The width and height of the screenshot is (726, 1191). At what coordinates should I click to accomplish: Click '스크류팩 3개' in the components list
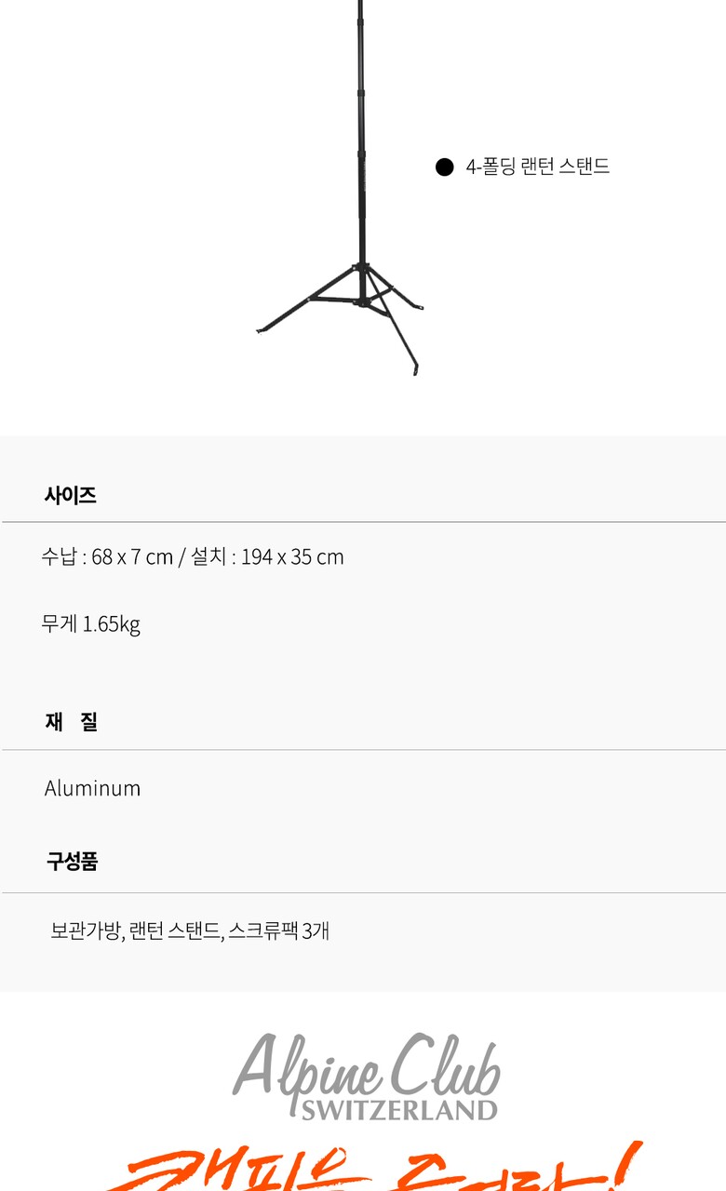(x=279, y=930)
